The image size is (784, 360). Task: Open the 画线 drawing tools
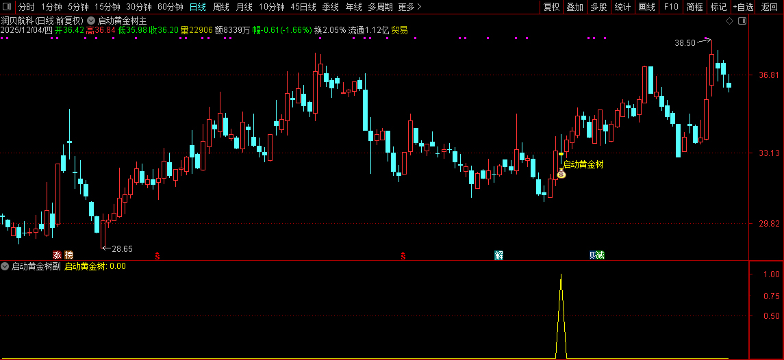[x=647, y=7]
